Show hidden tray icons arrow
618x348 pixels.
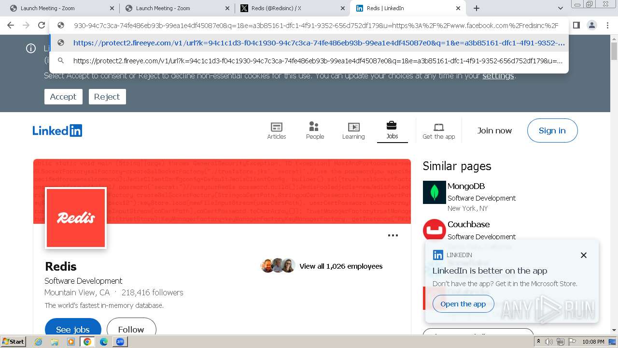click(x=539, y=342)
